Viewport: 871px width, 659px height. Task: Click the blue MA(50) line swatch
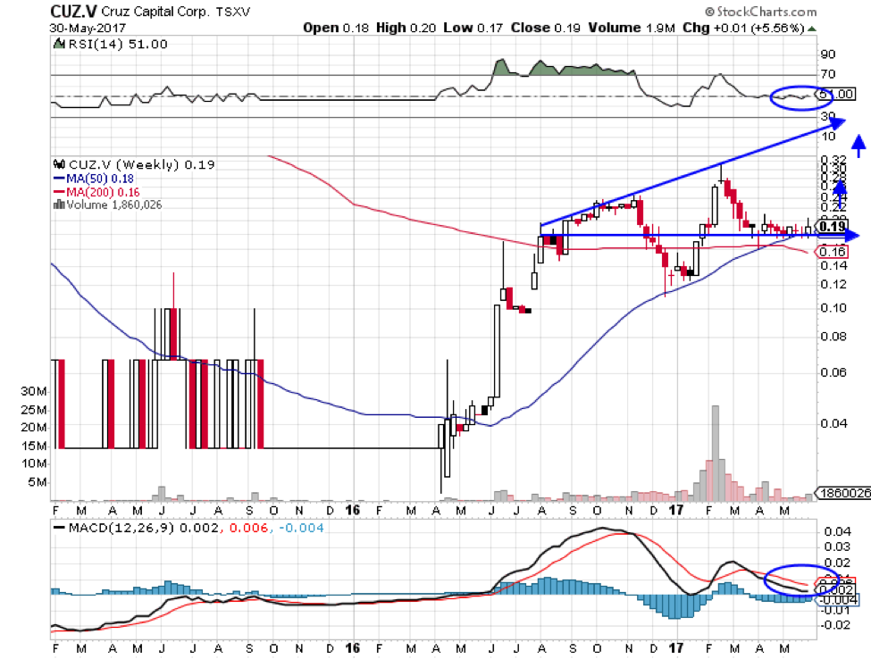(x=59, y=179)
